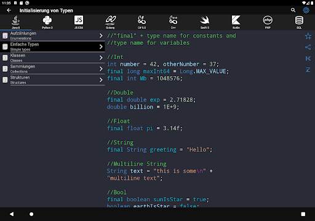The height and width of the screenshot is (221, 315).
Task: Share the code snippet
Action: click(308, 47)
